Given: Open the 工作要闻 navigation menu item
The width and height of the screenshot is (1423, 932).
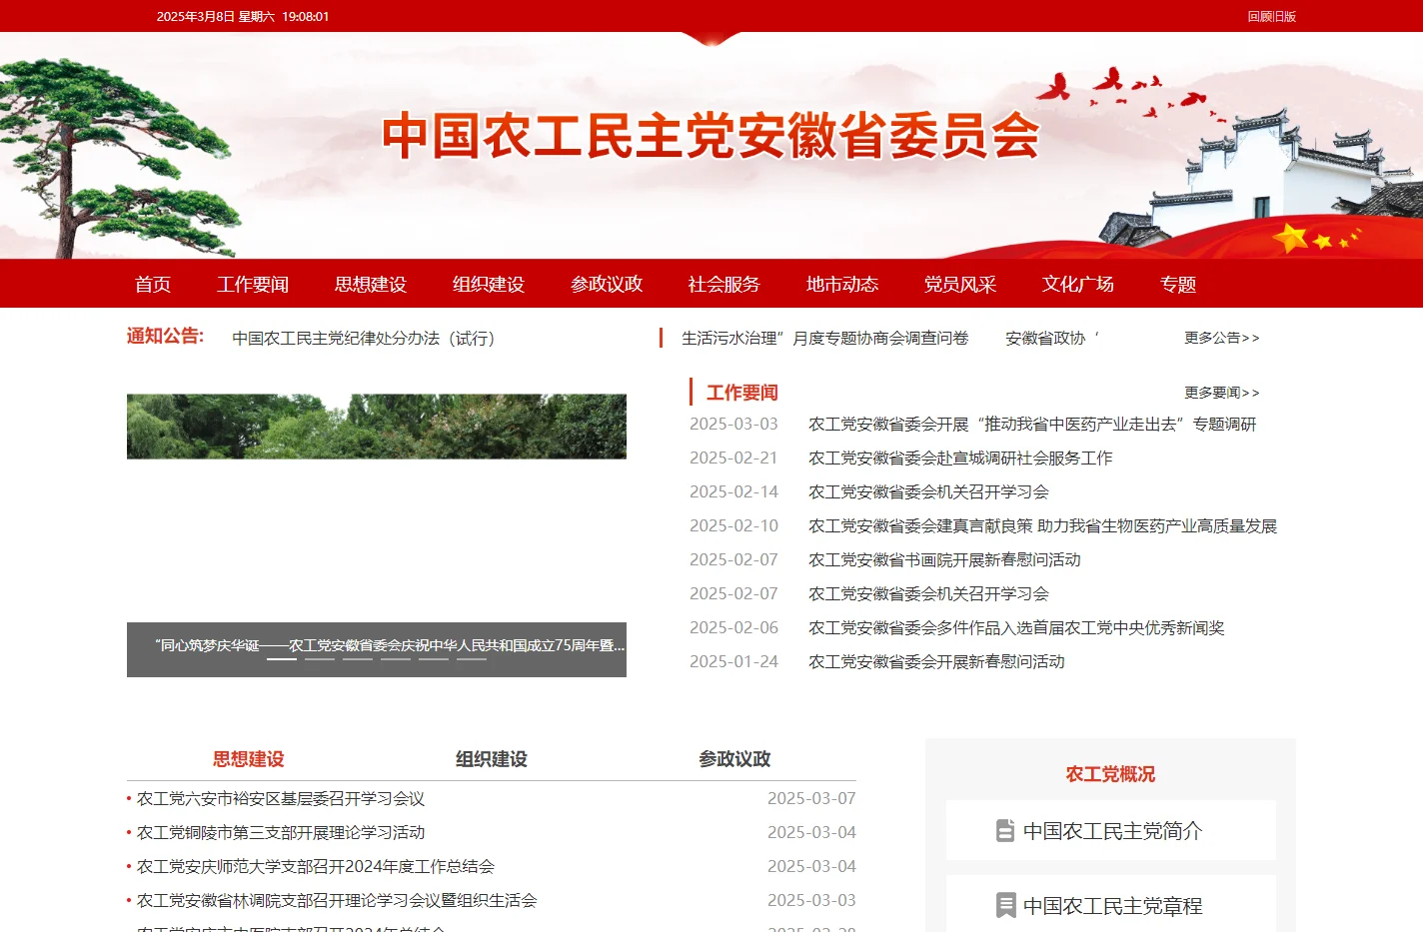Looking at the screenshot, I should [x=253, y=285].
